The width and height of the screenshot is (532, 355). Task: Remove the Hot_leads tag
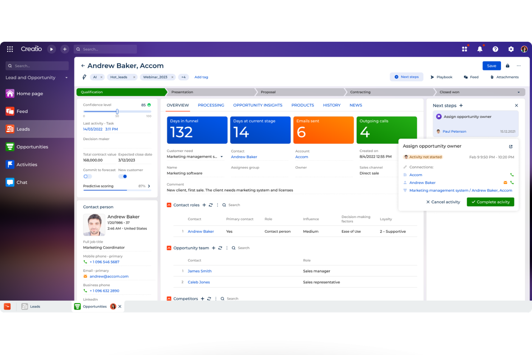(x=134, y=77)
